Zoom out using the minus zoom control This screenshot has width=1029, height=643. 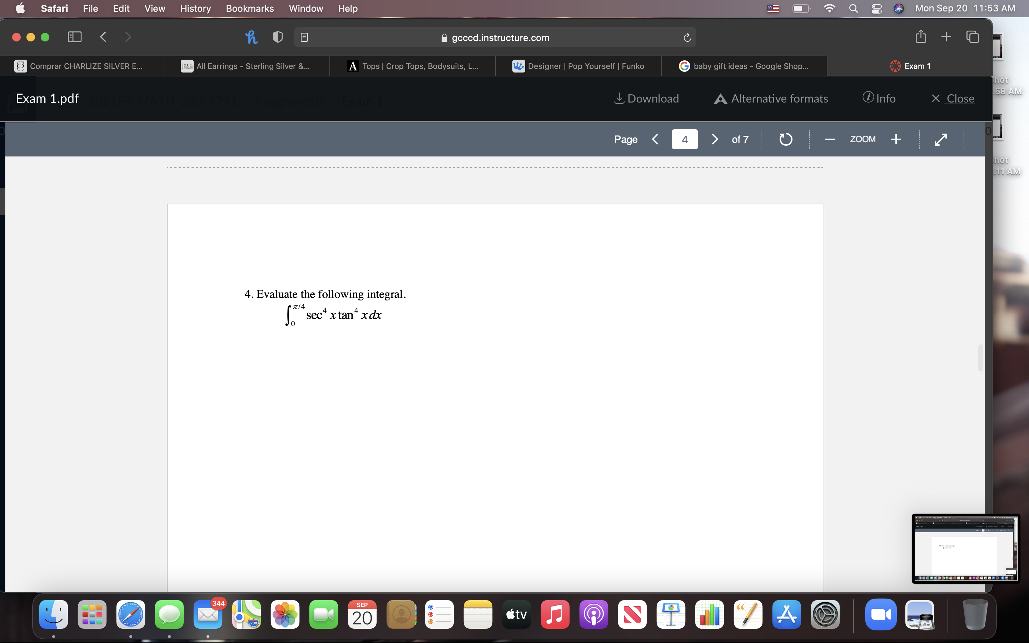(830, 139)
